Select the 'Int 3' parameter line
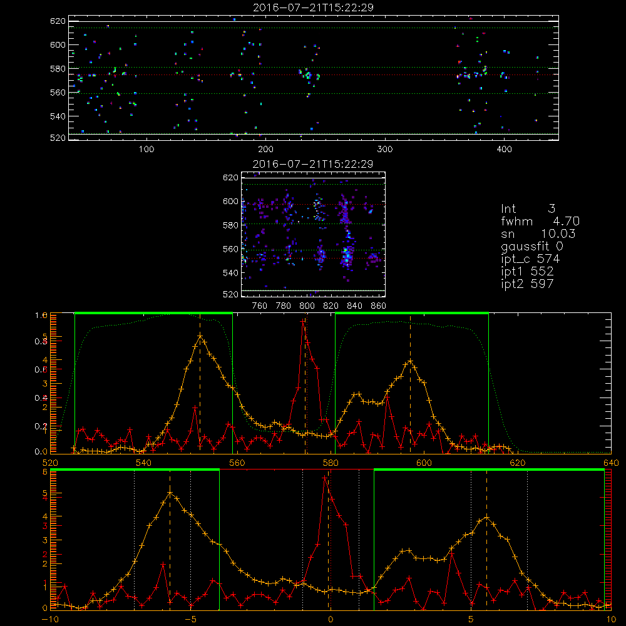Screen dimensions: 626x626 528,208
